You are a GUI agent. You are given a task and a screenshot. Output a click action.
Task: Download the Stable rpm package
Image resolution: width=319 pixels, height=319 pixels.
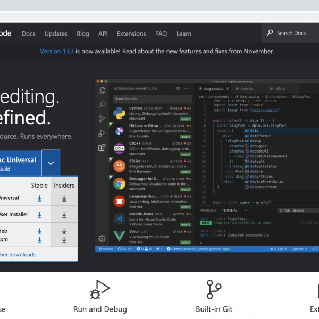[39, 239]
